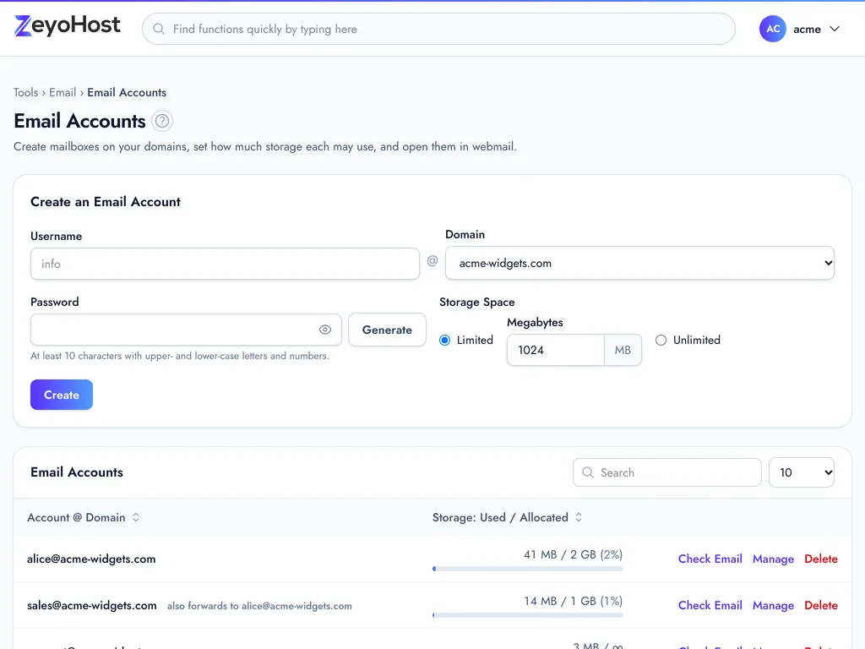Viewport: 865px width, 649px height.
Task: Check Email for sales@acme-widgets.com
Action: click(x=710, y=605)
